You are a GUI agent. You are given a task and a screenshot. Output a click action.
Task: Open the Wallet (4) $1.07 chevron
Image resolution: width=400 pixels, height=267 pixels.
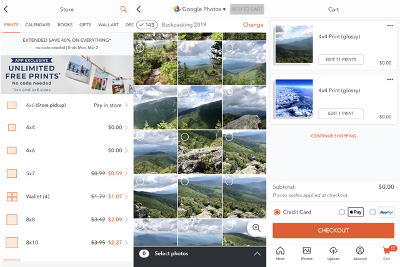click(126, 197)
